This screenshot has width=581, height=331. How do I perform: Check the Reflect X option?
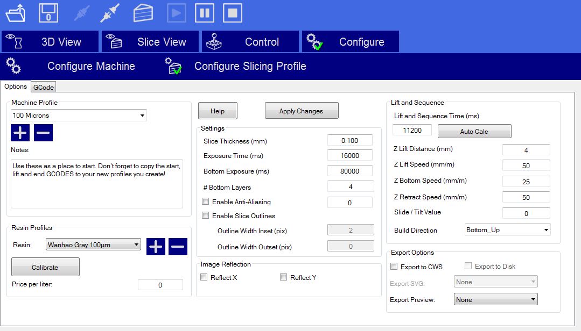(204, 277)
